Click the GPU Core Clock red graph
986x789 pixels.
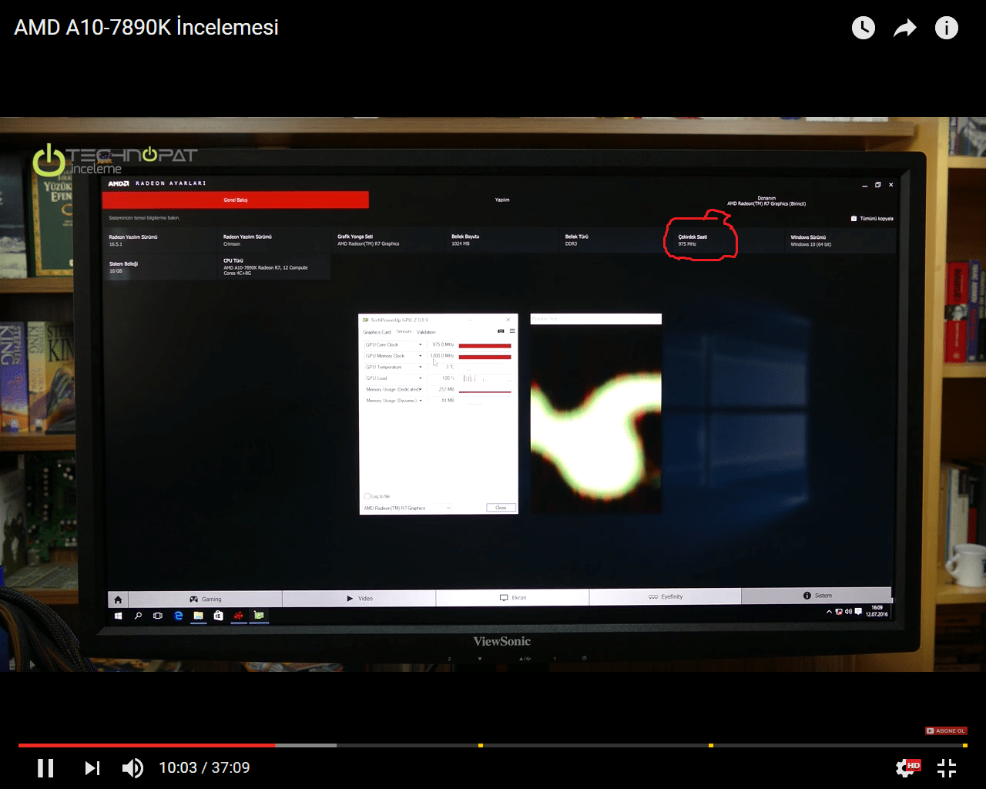(485, 345)
